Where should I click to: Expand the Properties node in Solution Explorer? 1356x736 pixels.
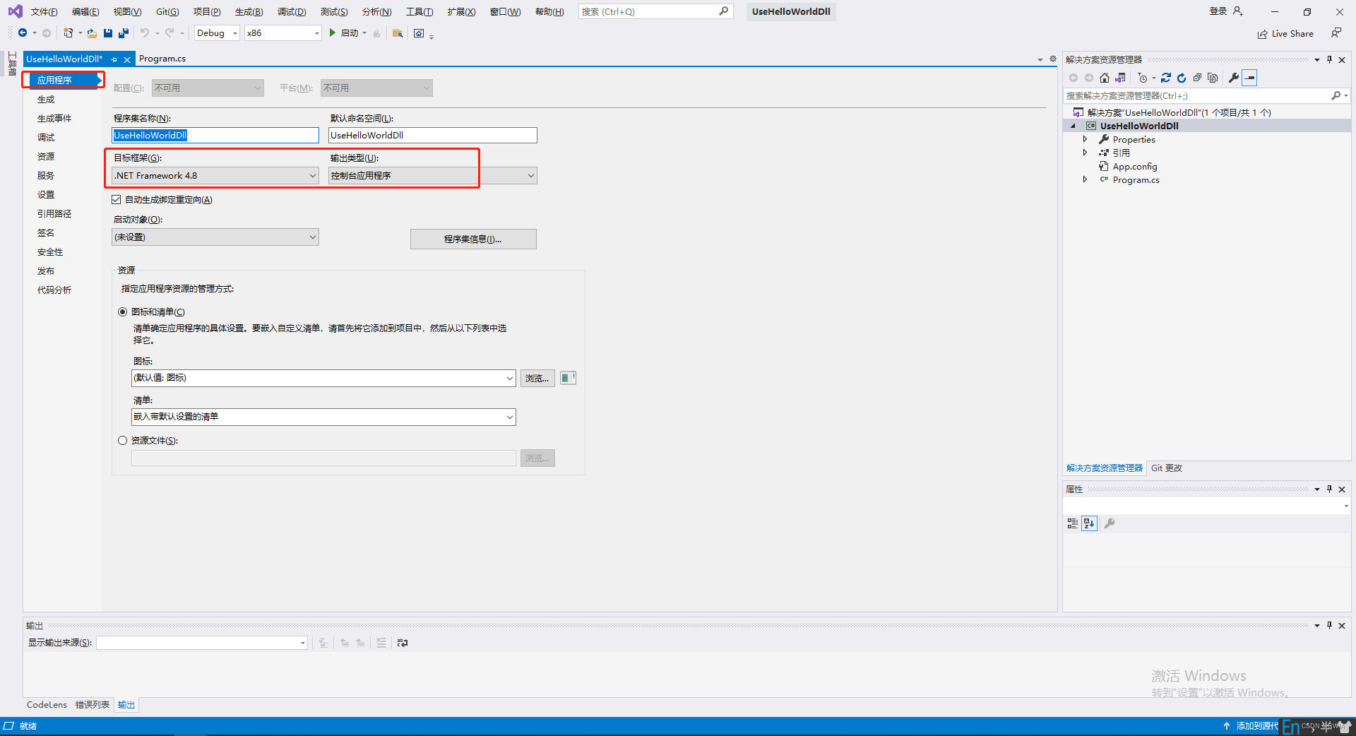[1086, 139]
